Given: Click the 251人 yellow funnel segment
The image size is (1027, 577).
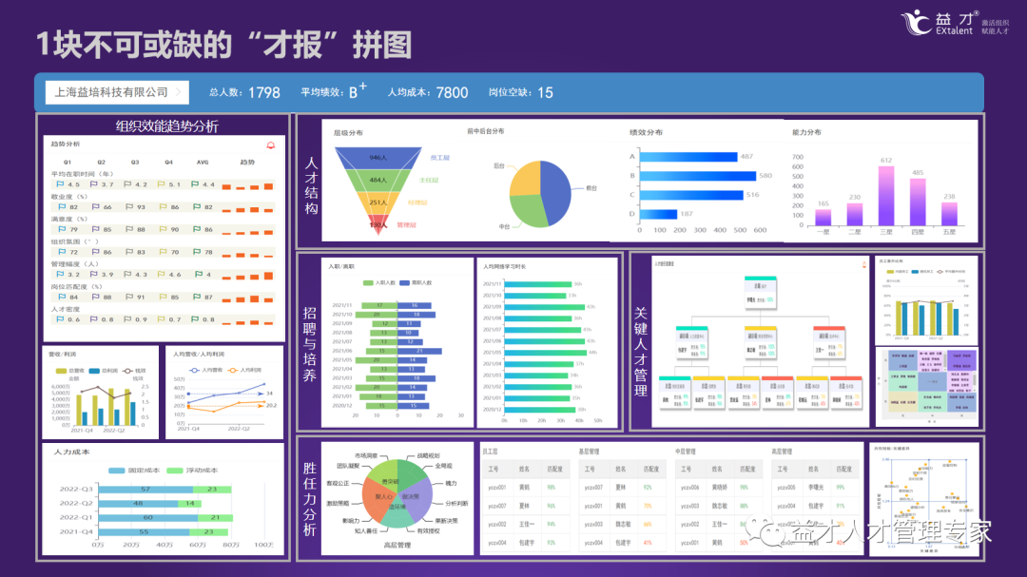Looking at the screenshot, I should click(378, 202).
